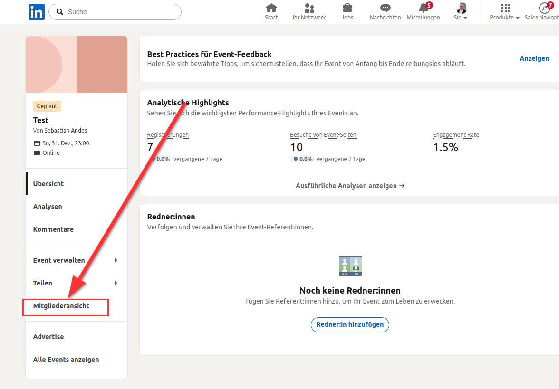The image size is (559, 389).
Task: Open Mitgliederansicht in the sidebar
Action: click(61, 306)
